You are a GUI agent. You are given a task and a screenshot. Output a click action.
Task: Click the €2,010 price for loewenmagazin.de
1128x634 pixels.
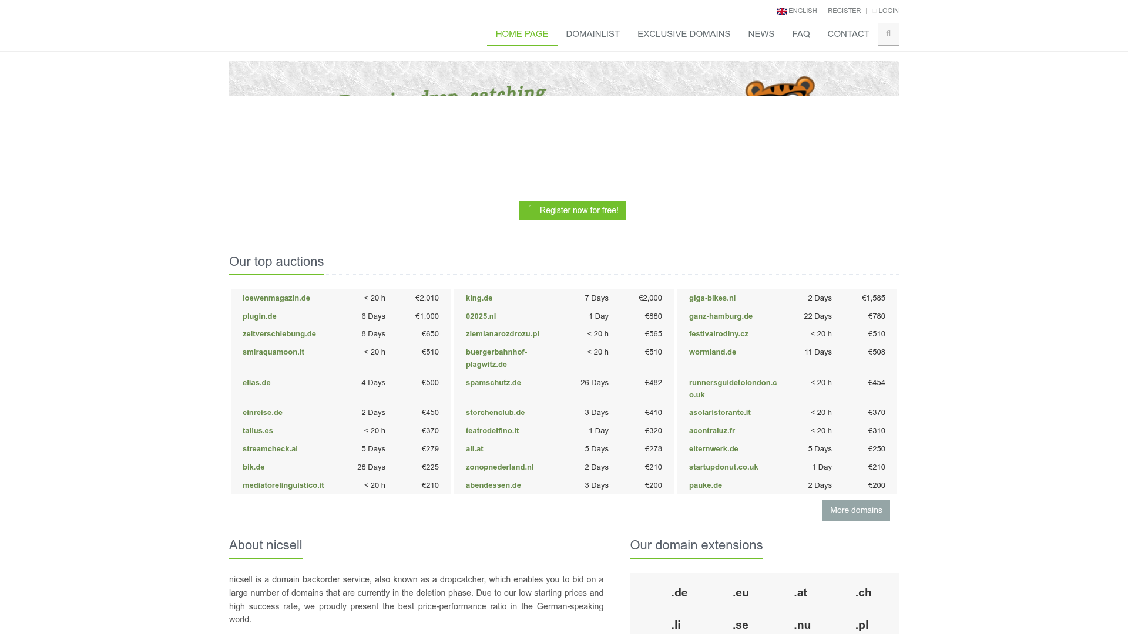(427, 298)
